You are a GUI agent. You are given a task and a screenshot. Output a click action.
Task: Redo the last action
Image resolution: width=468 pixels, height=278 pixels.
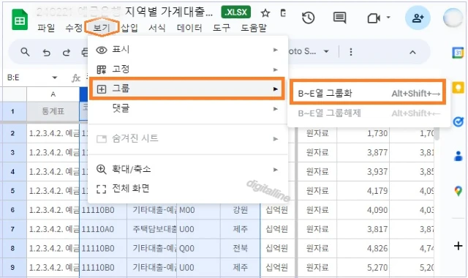pyautogui.click(x=67, y=53)
